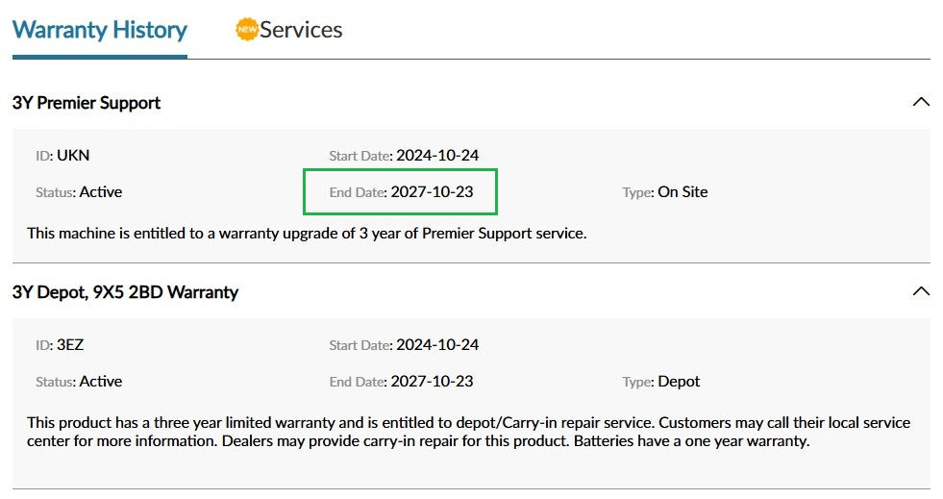Image resolution: width=943 pixels, height=499 pixels.
Task: Collapse the 3Y Premier Support section
Action: 921,102
